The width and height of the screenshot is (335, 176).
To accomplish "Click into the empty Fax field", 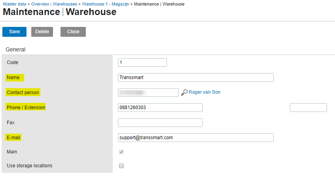I will pyautogui.click(x=160, y=123).
